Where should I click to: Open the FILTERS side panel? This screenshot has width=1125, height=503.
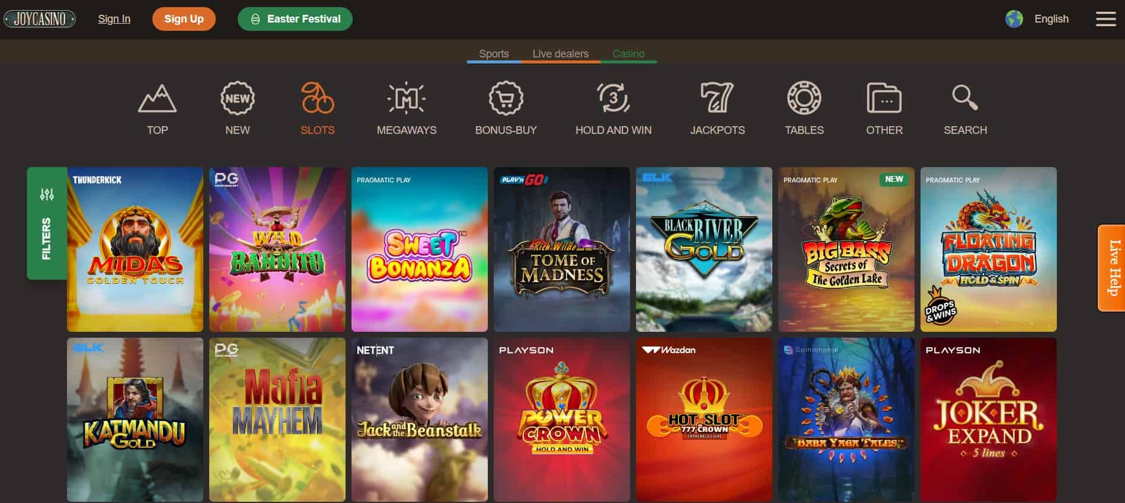[x=47, y=223]
